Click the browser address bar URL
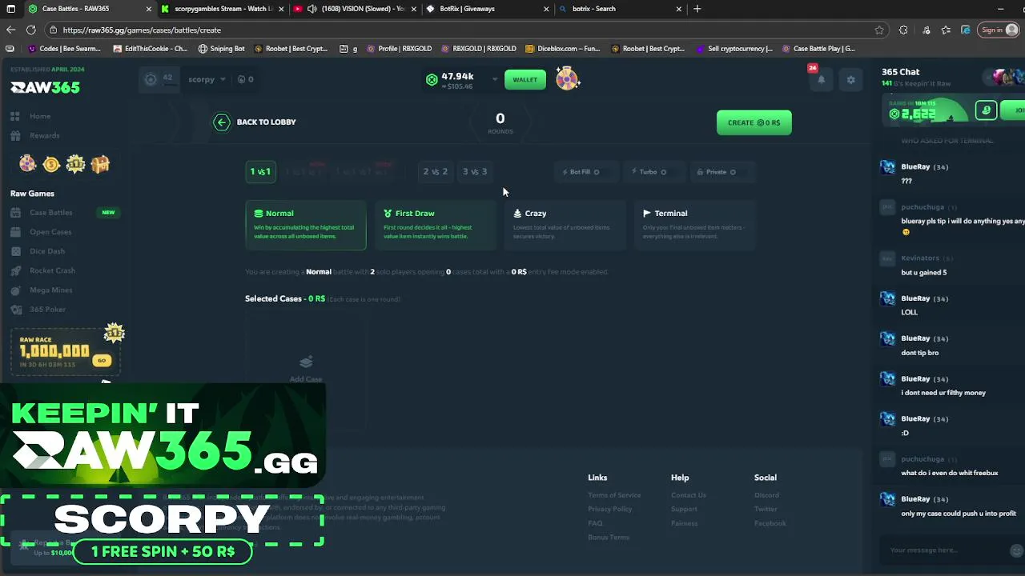 coord(142,30)
